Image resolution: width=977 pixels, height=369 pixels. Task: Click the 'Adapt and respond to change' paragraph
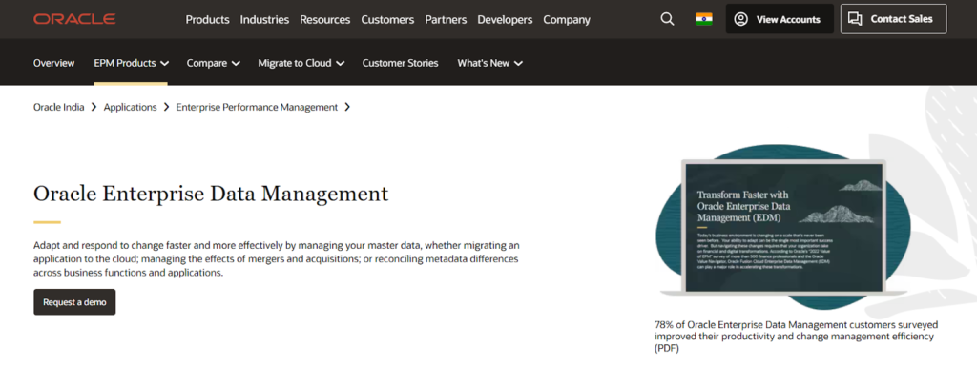[277, 258]
